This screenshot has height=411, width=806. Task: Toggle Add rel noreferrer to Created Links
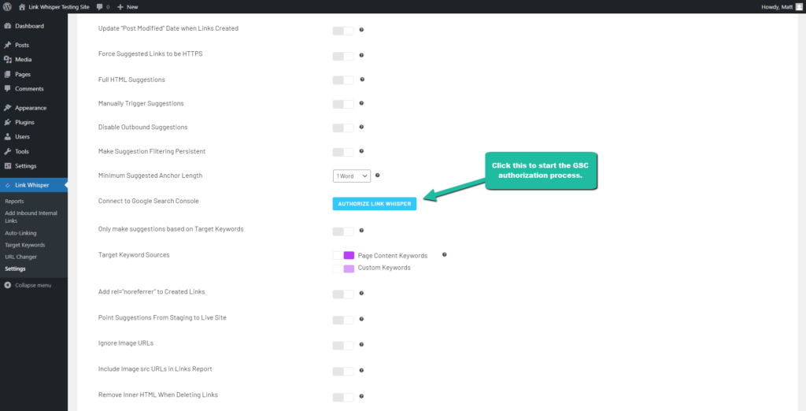[x=343, y=294]
